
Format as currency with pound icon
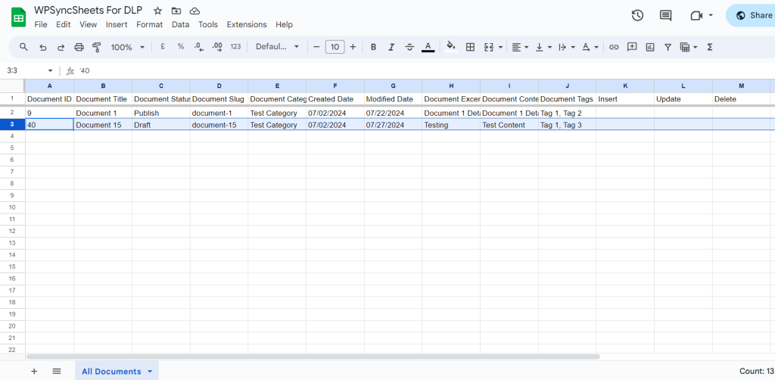coord(163,46)
